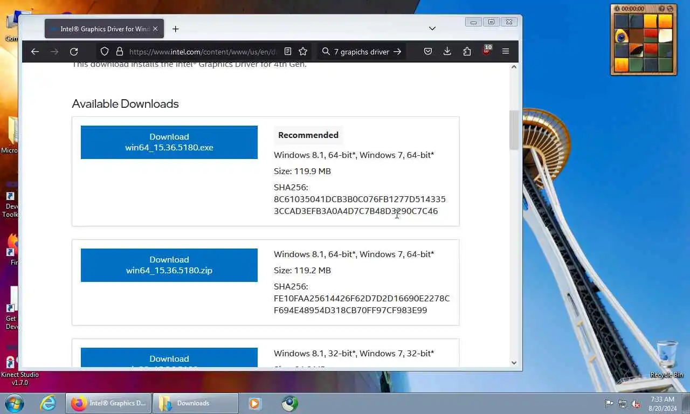
Task: Open the Action Center flag icon
Action: (609, 403)
